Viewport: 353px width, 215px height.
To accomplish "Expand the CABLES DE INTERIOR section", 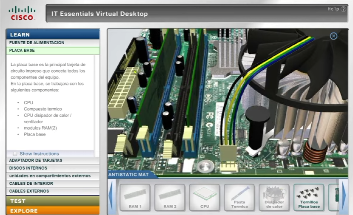I will pos(53,184).
